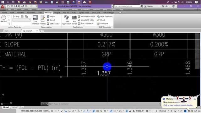
Task: Open Quick Access Toolbar customize dropdown
Action: click(36, 6)
